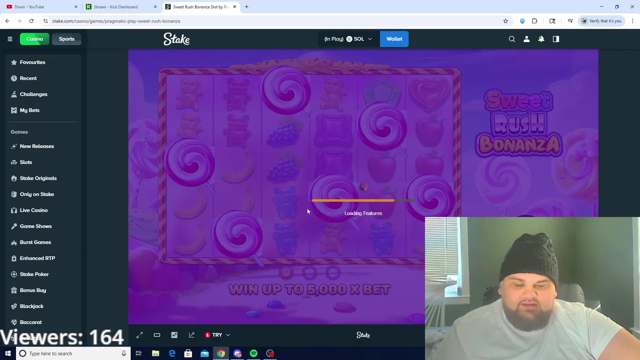Open Burst Games category
The height and width of the screenshot is (360, 640).
[x=35, y=242]
